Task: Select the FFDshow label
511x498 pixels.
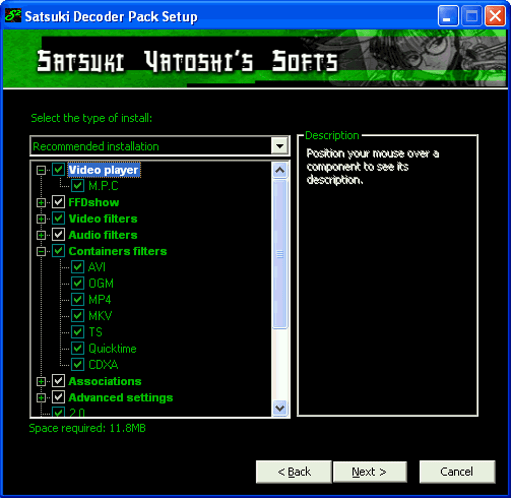Action: 94,202
